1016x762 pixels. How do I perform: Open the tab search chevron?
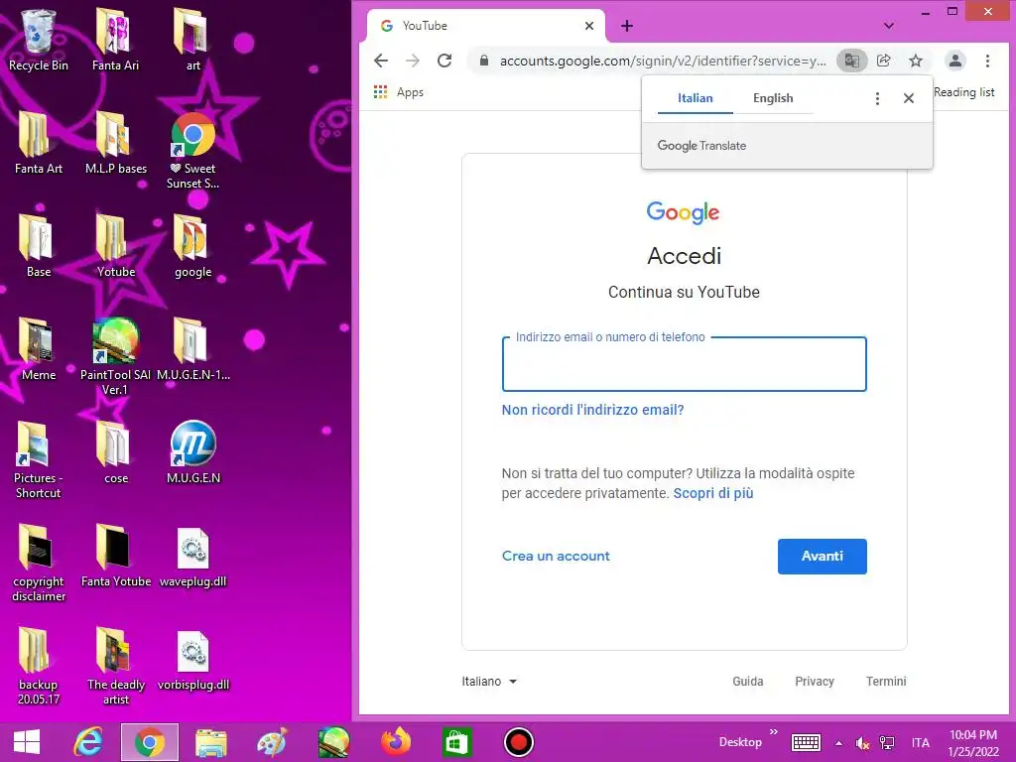(x=889, y=26)
